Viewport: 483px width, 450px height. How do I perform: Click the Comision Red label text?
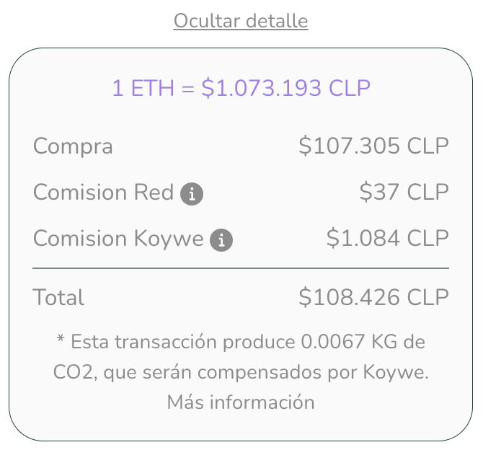click(103, 193)
